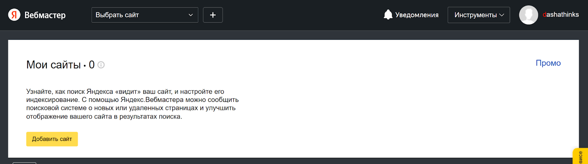
Task: Click the Мои сайты heading
Action: click(53, 65)
